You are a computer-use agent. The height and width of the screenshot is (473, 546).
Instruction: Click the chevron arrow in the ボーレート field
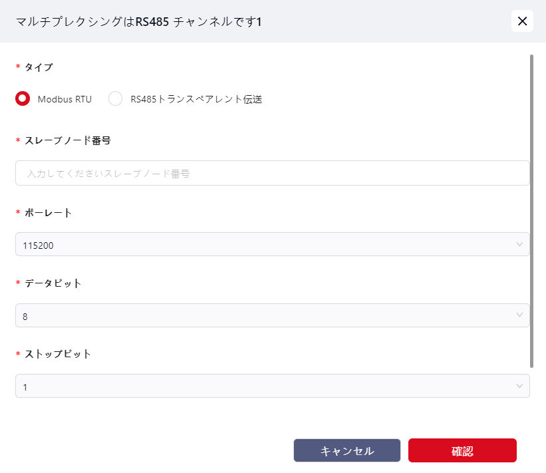(519, 244)
